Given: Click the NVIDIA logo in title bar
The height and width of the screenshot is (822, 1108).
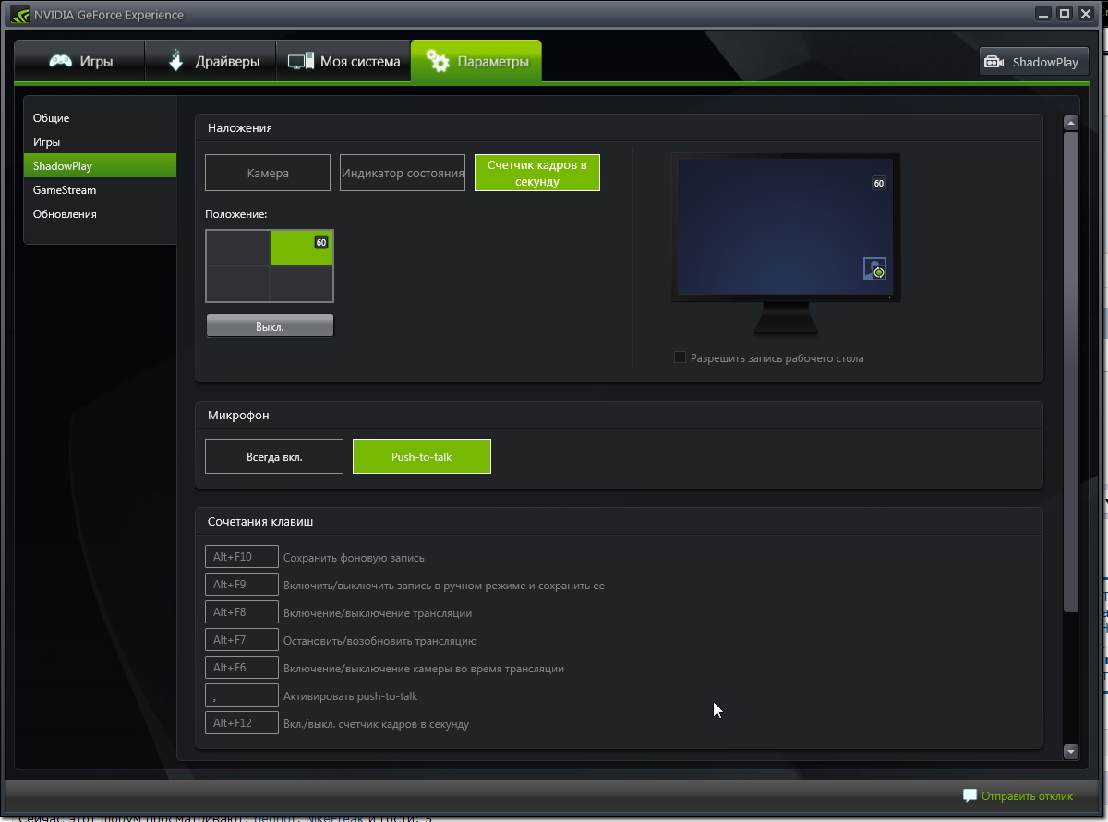Looking at the screenshot, I should point(19,14).
